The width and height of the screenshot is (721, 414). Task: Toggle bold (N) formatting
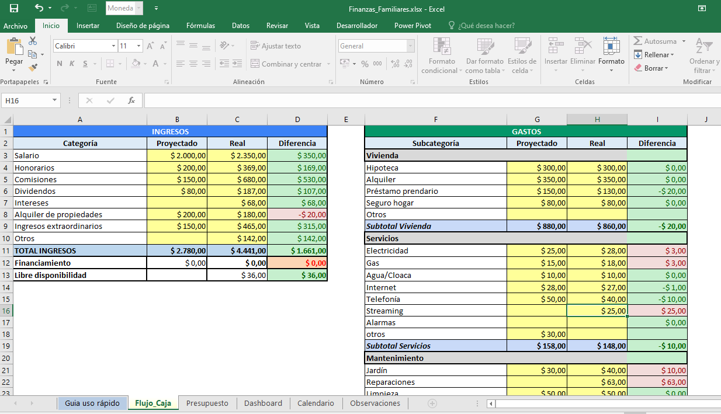pos(60,64)
